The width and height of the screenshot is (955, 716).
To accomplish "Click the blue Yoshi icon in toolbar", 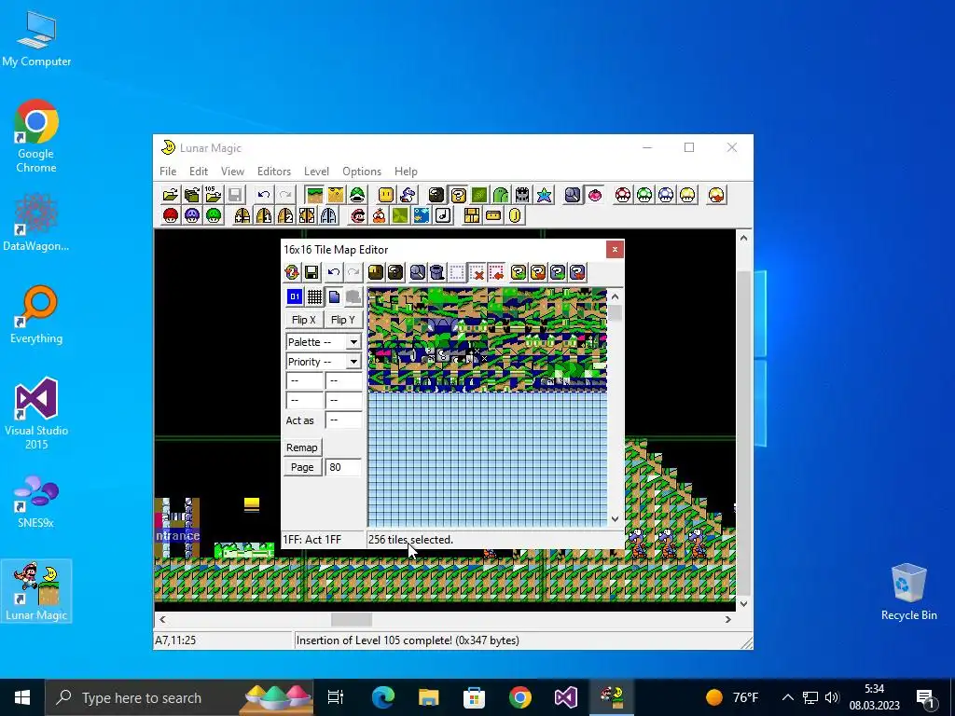I will click(408, 195).
